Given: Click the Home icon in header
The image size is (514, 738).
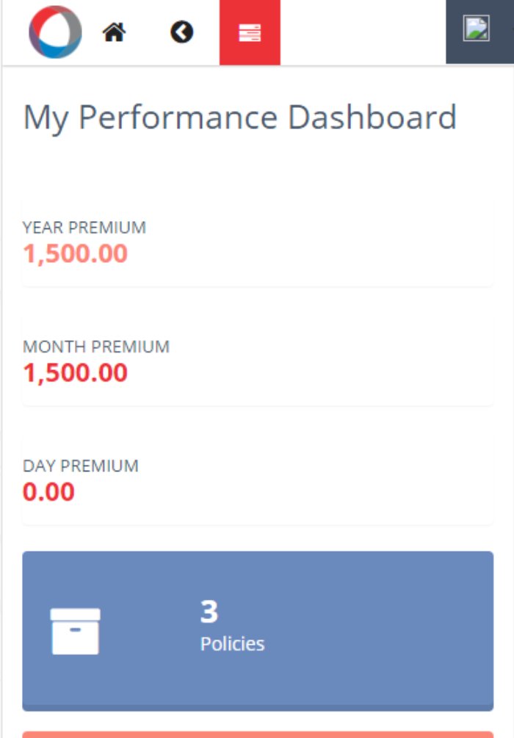Looking at the screenshot, I should tap(114, 32).
